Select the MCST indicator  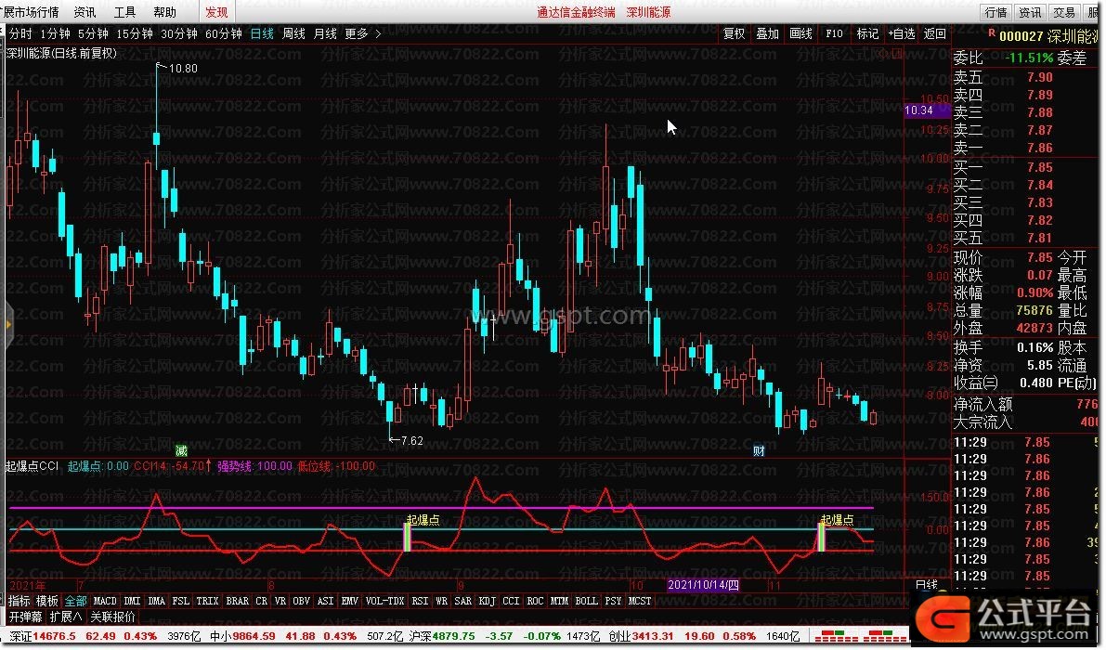(x=640, y=602)
